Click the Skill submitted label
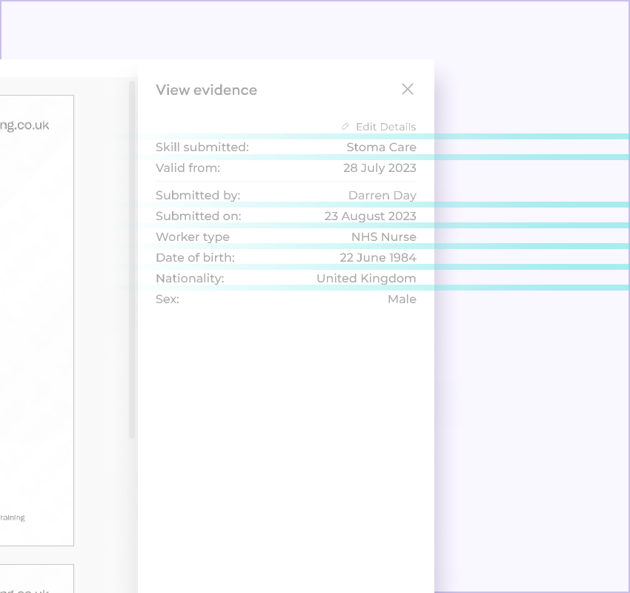This screenshot has height=593, width=630. pyautogui.click(x=202, y=148)
